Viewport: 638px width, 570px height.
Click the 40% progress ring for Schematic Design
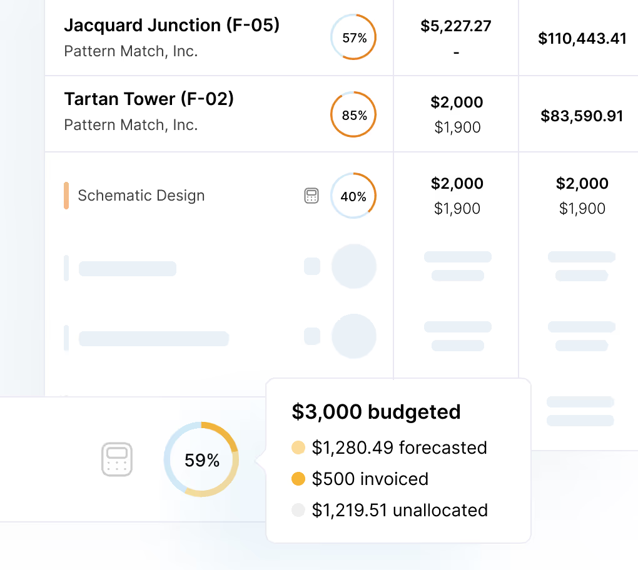click(x=353, y=196)
